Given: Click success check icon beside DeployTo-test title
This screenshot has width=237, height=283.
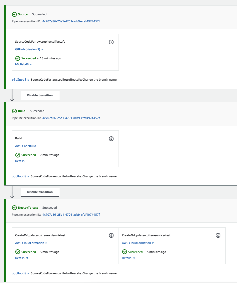Looking at the screenshot, I should click(x=14, y=208).
